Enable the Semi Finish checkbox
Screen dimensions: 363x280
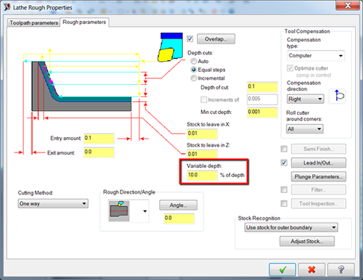pyautogui.click(x=284, y=149)
